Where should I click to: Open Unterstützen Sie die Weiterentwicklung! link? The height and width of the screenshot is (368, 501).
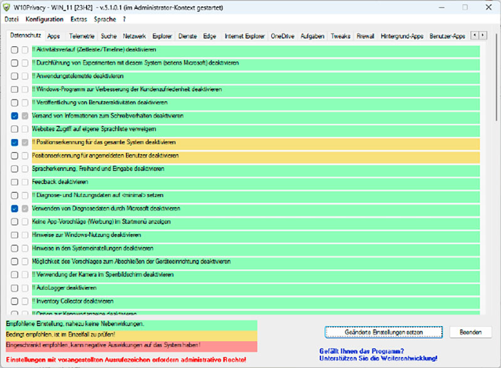378,359
